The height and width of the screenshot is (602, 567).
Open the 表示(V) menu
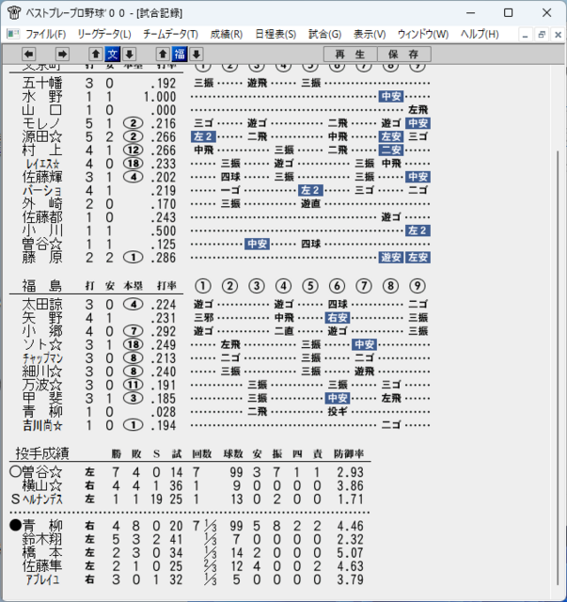pos(370,34)
